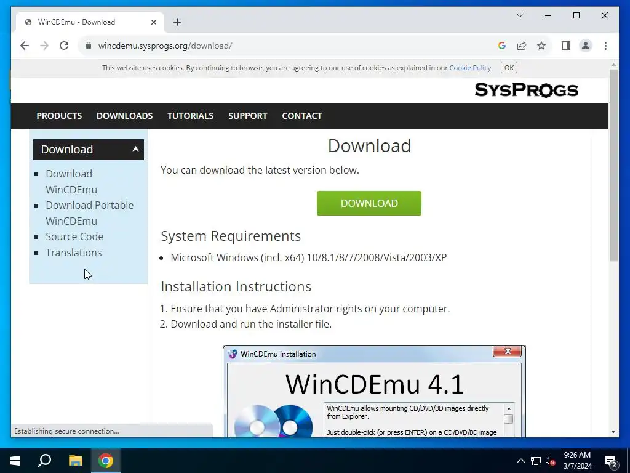Click the SysProgs logo
The width and height of the screenshot is (630, 473).
(x=527, y=90)
